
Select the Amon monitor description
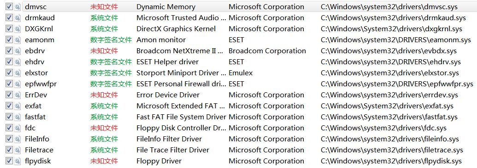pyautogui.click(x=161, y=40)
